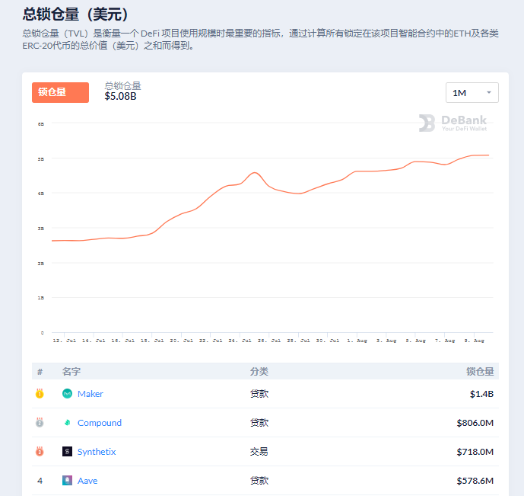
Task: Click the 1. Aug x-axis label
Action: (x=357, y=341)
